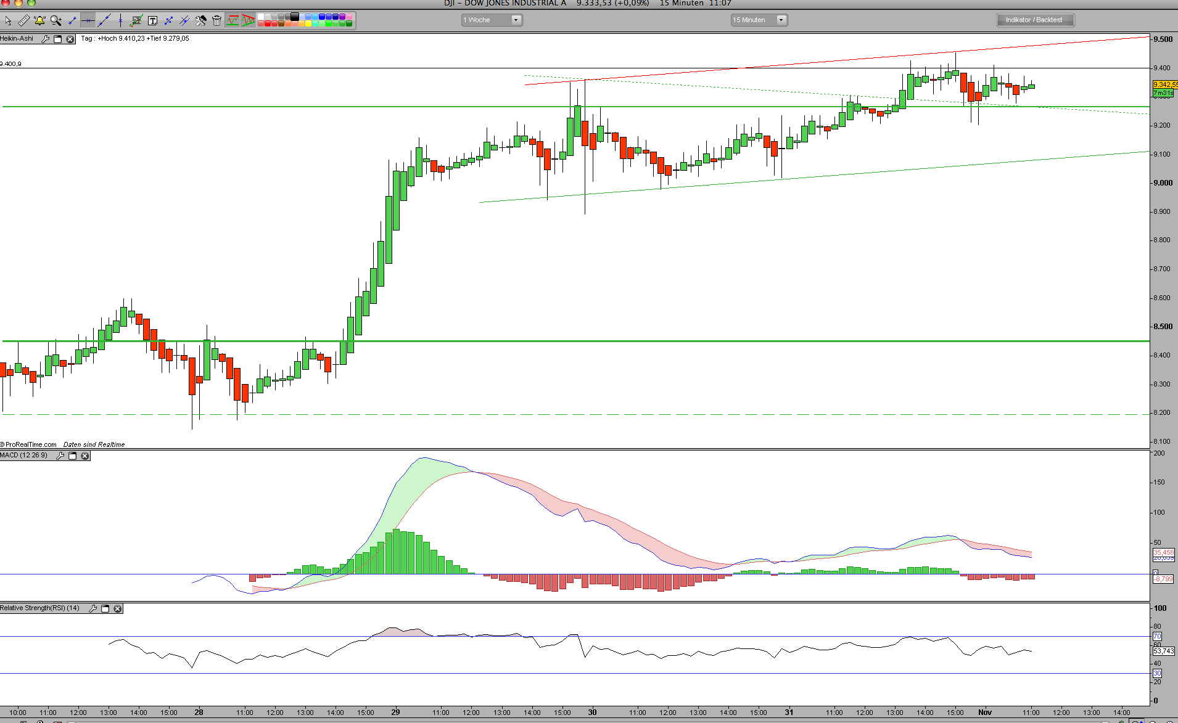Open the Fibonacci retracement chart tool
This screenshot has width=1178, height=723.
tap(136, 20)
